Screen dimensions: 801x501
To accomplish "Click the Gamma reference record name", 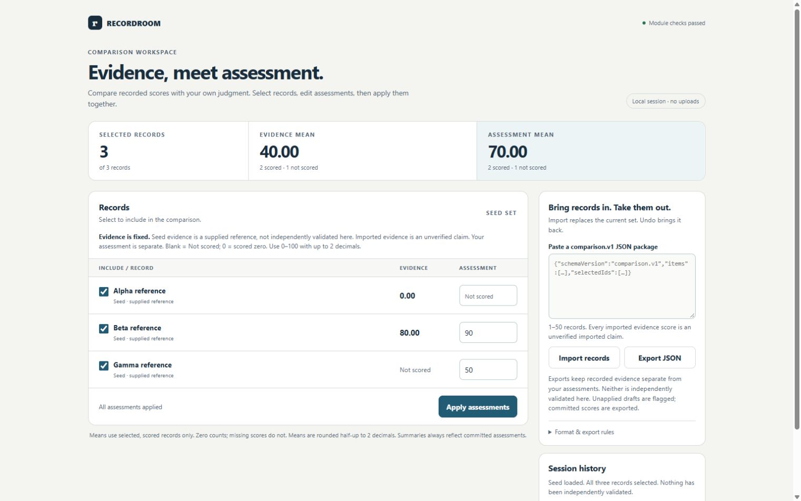I will [x=143, y=365].
